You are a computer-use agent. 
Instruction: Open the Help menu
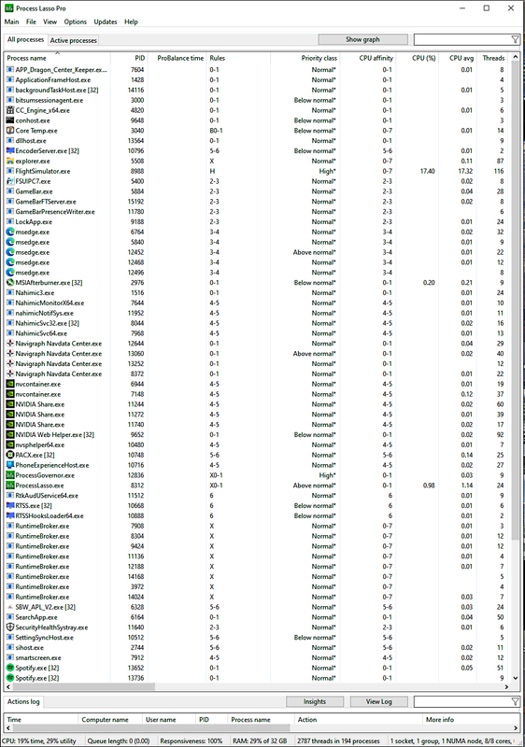pyautogui.click(x=131, y=21)
